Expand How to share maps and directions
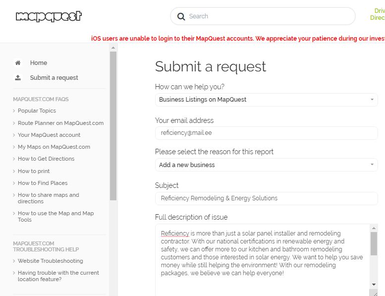 (49, 198)
